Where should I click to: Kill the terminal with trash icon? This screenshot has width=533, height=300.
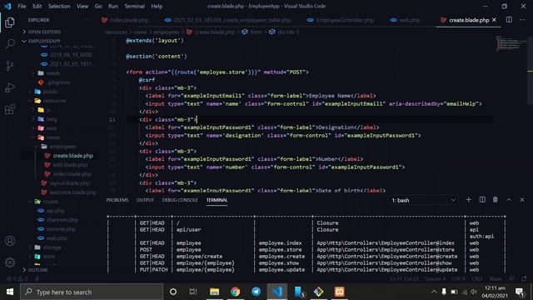coord(496,200)
